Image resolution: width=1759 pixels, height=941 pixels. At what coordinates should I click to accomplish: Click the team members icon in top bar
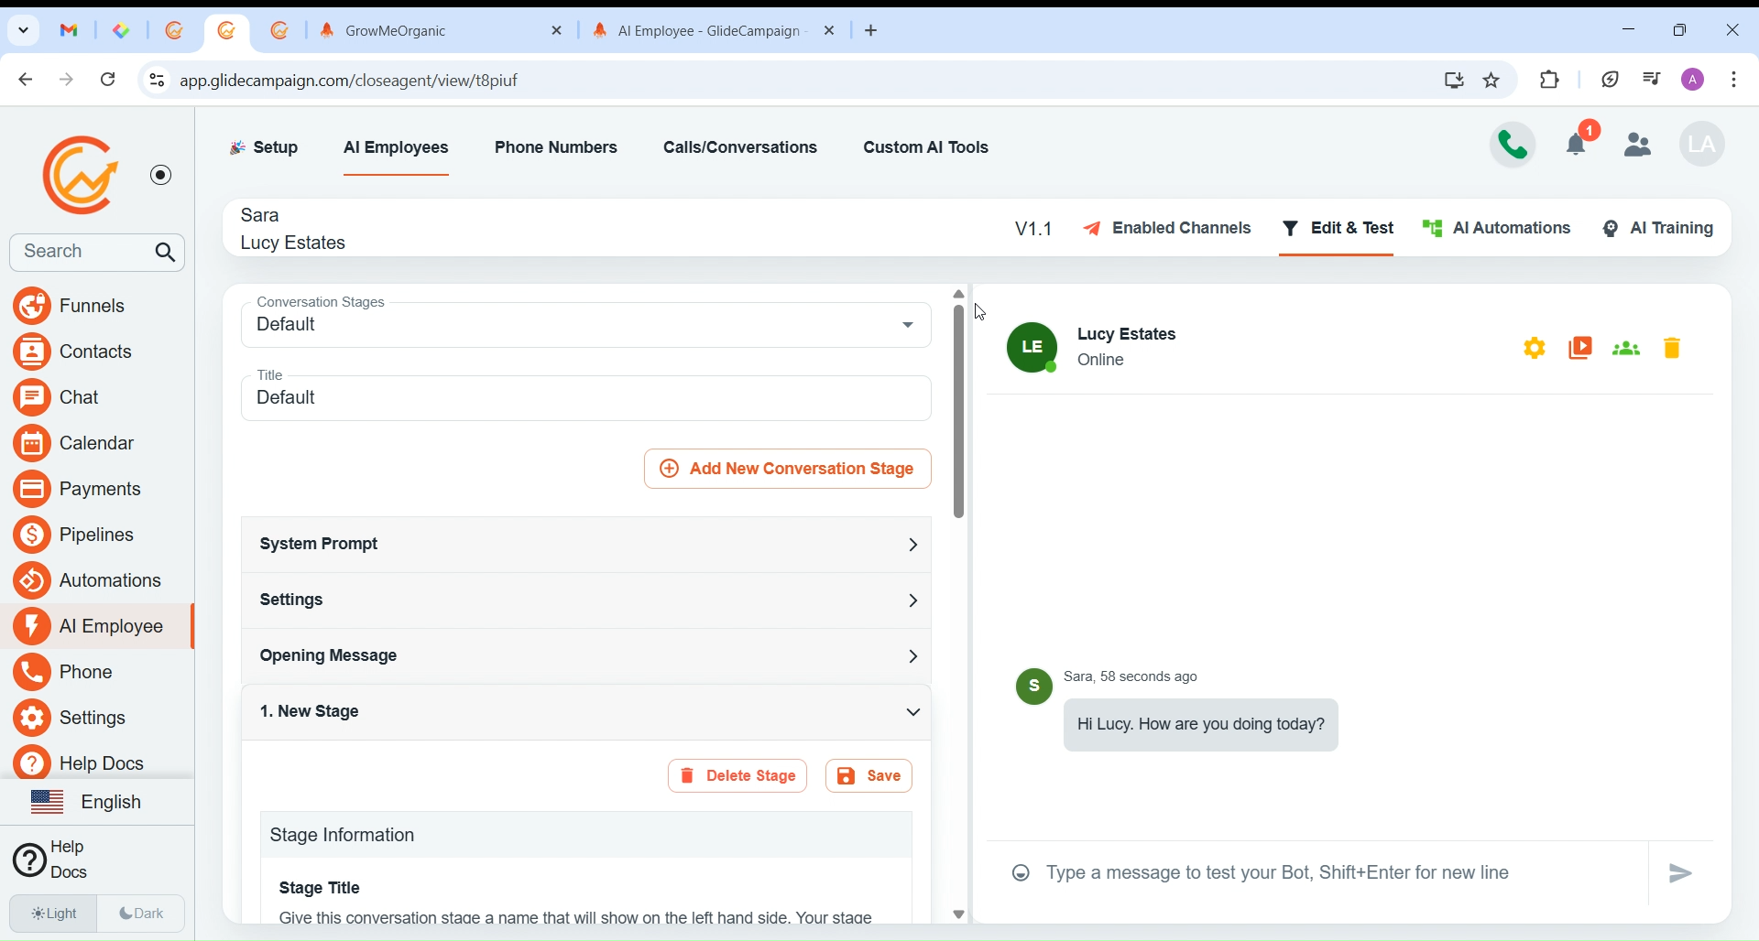click(x=1639, y=145)
